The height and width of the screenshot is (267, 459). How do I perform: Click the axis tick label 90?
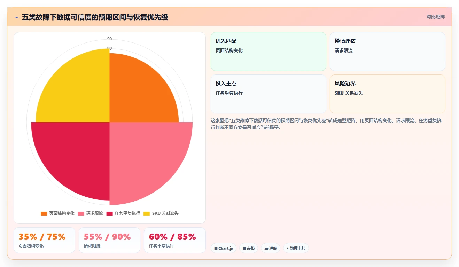click(110, 39)
